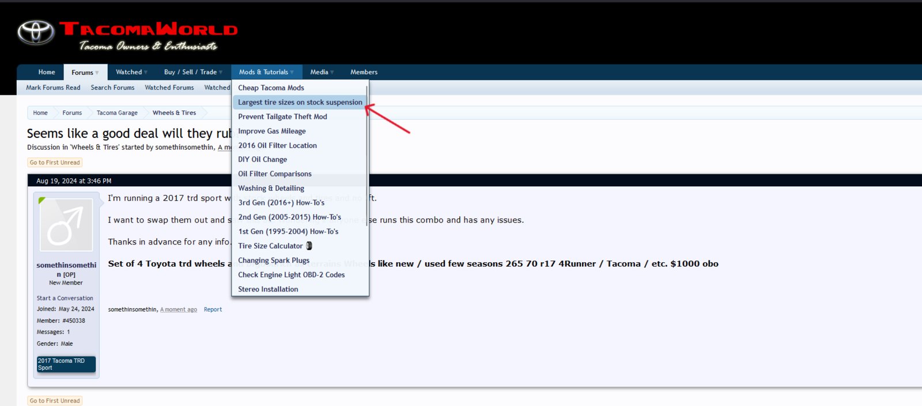
Task: Click Start a Conversation link
Action: [65, 298]
